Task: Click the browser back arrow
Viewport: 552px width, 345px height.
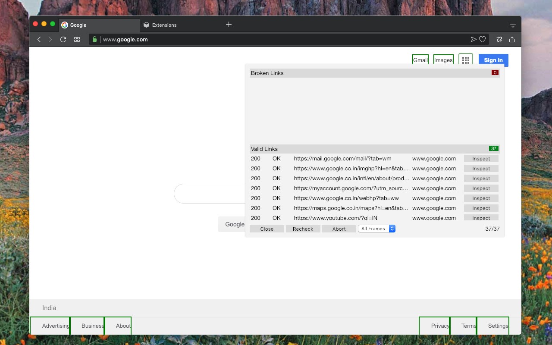Action: pos(39,39)
